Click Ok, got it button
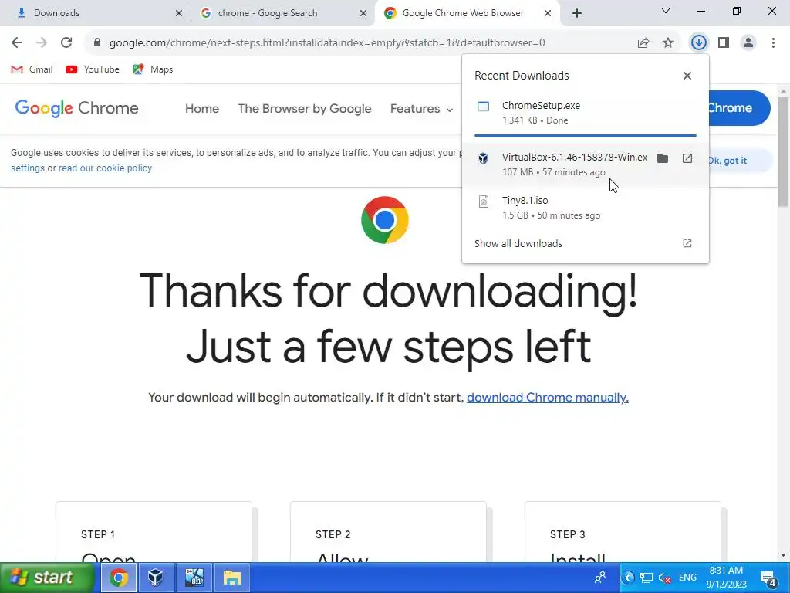This screenshot has height=593, width=790. pyautogui.click(x=728, y=161)
